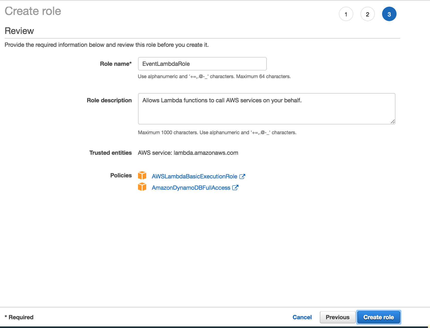Open external link icon beside AmazonDynamoDBFullAccess
This screenshot has width=430, height=328.
(x=235, y=188)
